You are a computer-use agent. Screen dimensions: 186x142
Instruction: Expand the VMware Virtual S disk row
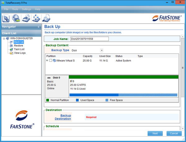click(47, 60)
